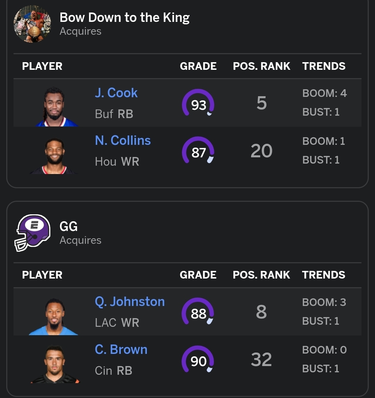Tap N. Collins headshot photo

(54, 156)
